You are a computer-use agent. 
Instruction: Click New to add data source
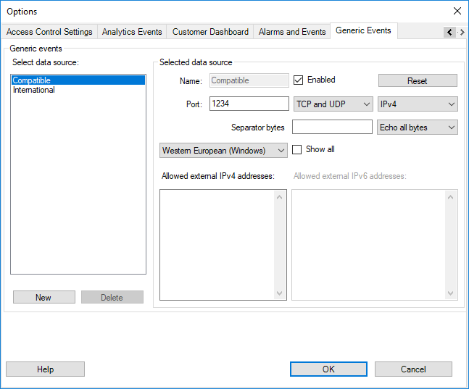tap(43, 298)
